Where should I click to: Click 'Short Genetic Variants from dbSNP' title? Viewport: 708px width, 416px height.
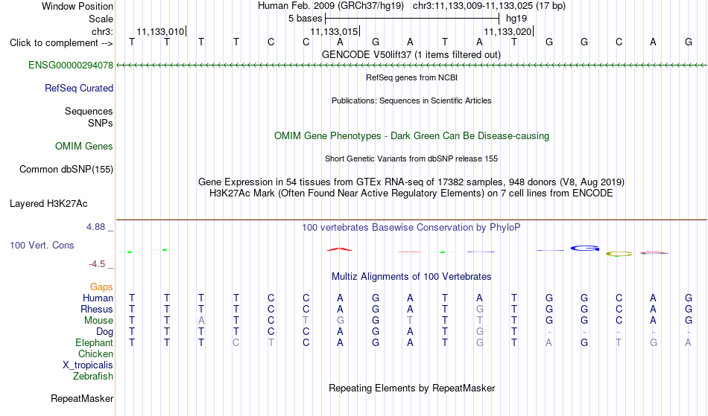[411, 159]
